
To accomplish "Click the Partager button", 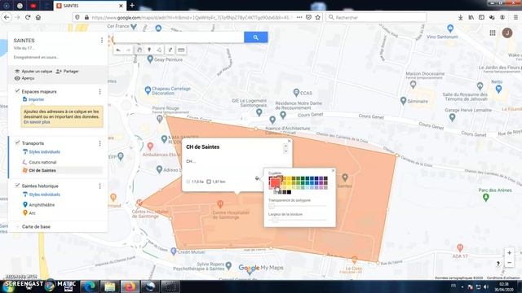I will coord(67,71).
